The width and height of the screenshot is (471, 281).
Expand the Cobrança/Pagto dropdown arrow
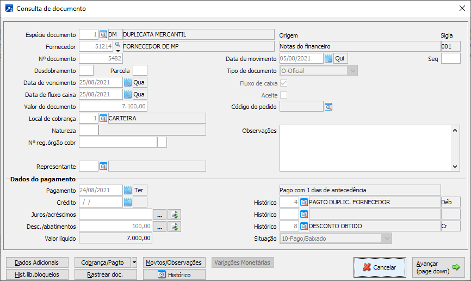(134, 262)
